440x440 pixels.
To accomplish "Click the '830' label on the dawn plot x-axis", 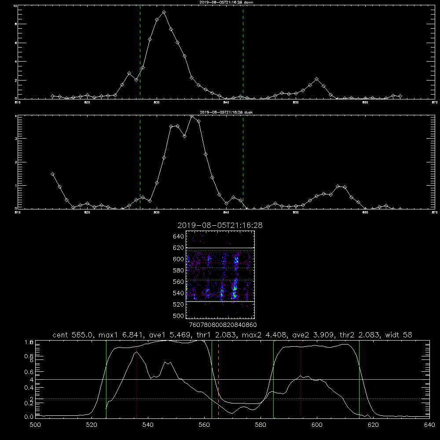I will pyautogui.click(x=157, y=103).
